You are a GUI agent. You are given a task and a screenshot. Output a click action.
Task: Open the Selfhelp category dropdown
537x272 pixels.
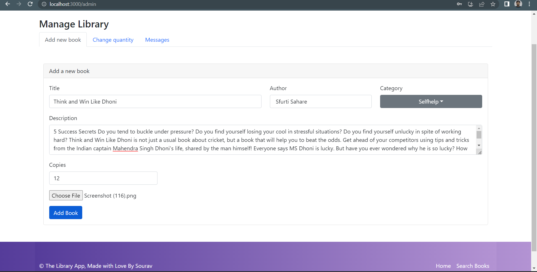(431, 101)
